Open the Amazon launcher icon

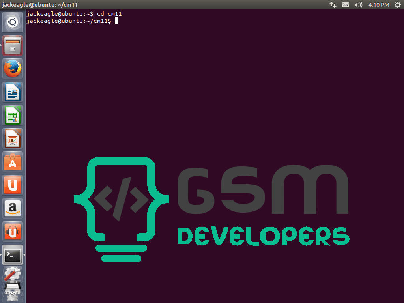pos(13,208)
